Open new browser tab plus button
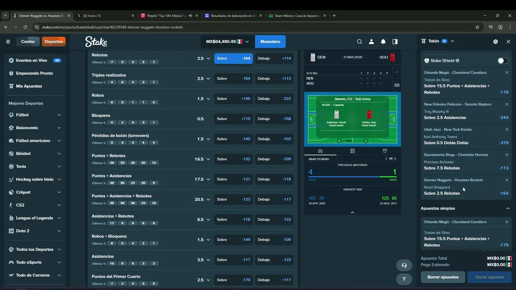This screenshot has height=290, width=516. click(334, 16)
